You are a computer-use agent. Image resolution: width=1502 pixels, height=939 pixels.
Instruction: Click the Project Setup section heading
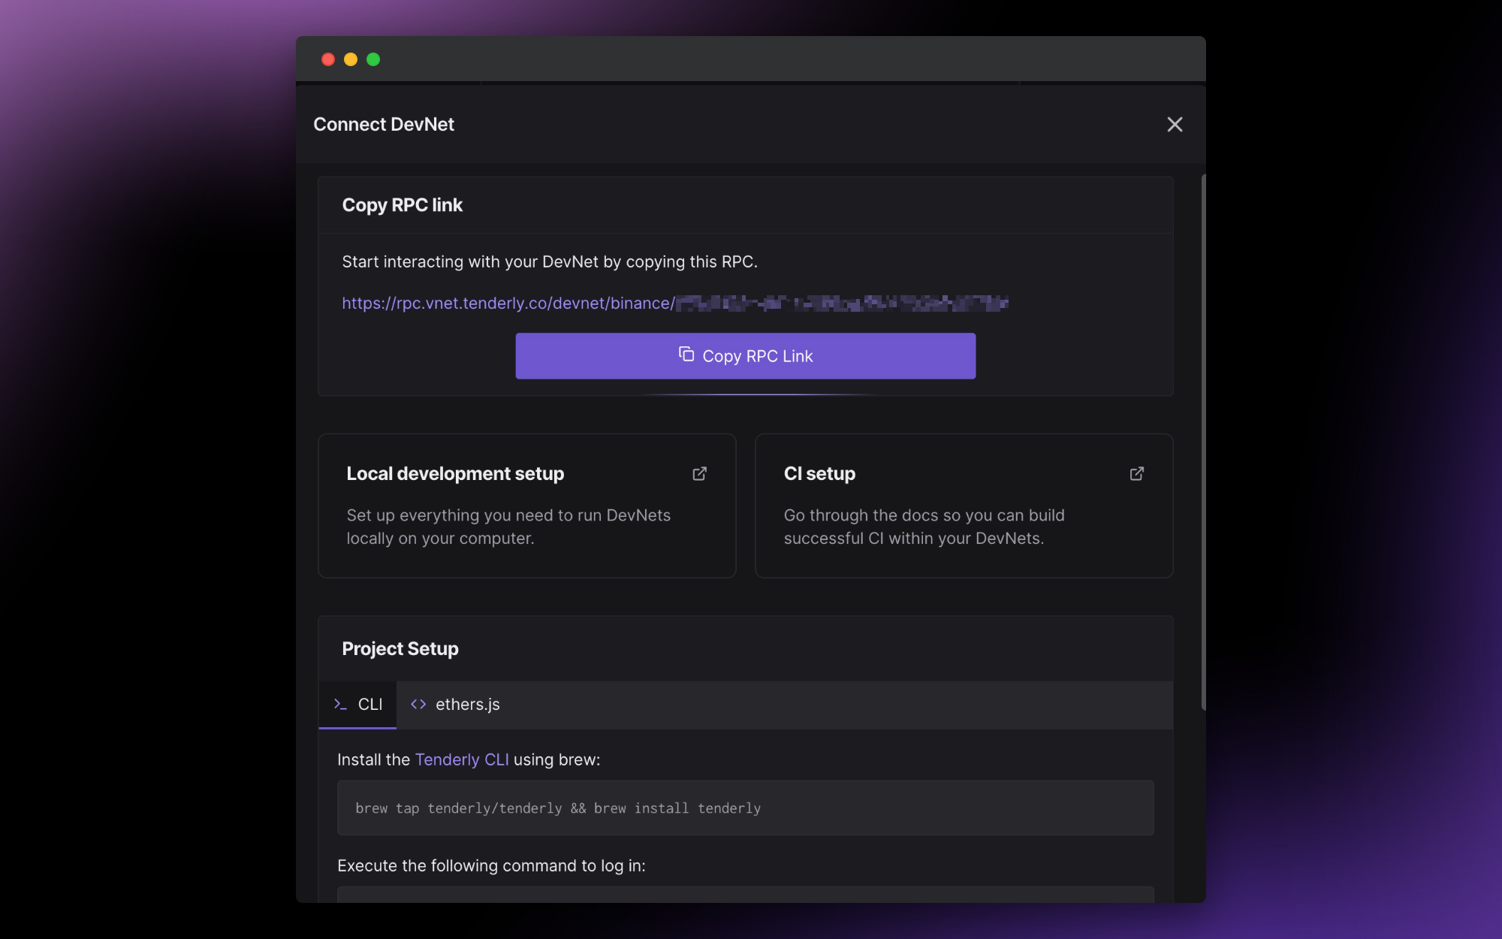pyautogui.click(x=400, y=649)
